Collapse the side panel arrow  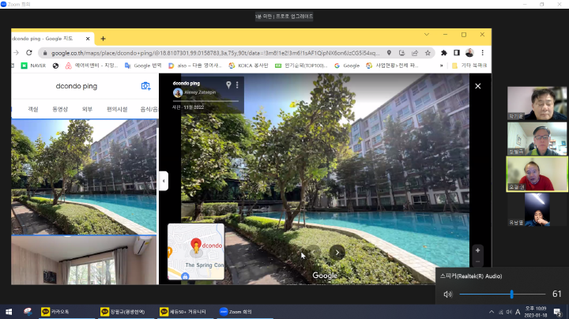click(x=164, y=181)
